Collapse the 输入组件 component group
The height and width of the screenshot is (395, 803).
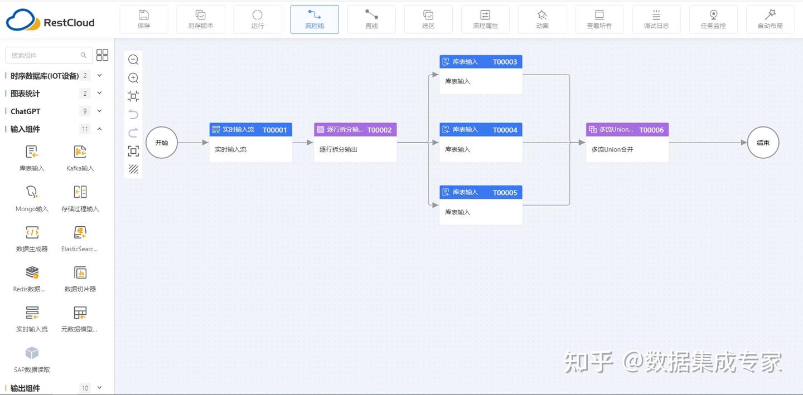pos(99,129)
